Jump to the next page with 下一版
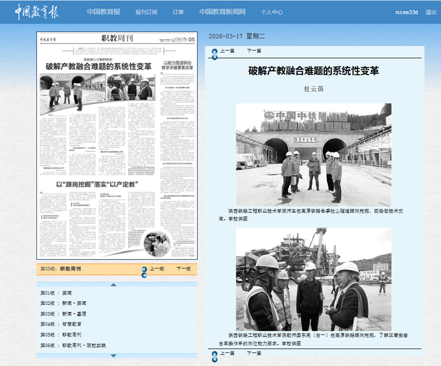441x366 pixels. pos(184,269)
